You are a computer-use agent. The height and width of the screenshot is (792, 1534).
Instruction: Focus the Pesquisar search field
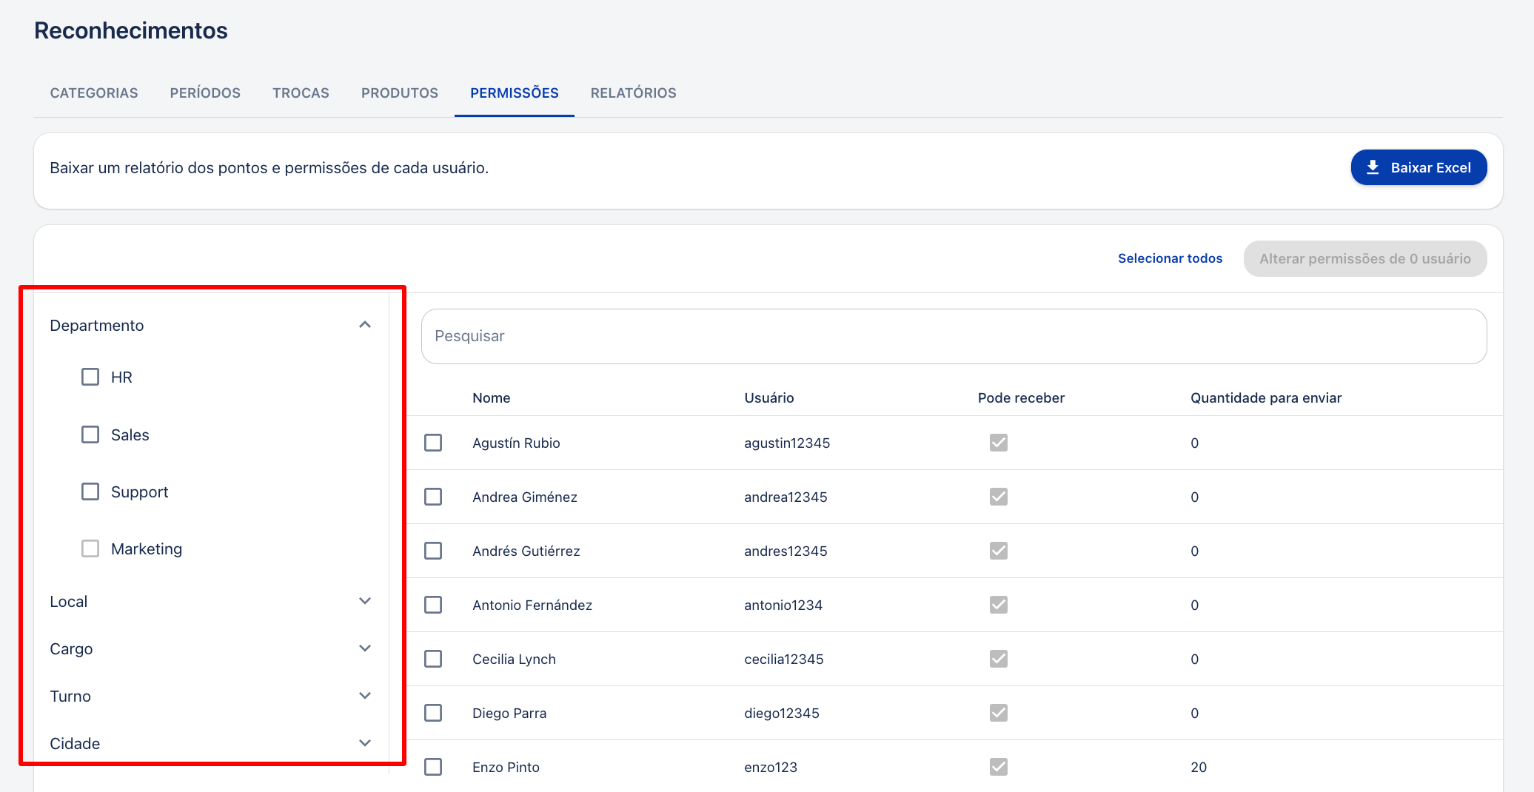coord(954,336)
